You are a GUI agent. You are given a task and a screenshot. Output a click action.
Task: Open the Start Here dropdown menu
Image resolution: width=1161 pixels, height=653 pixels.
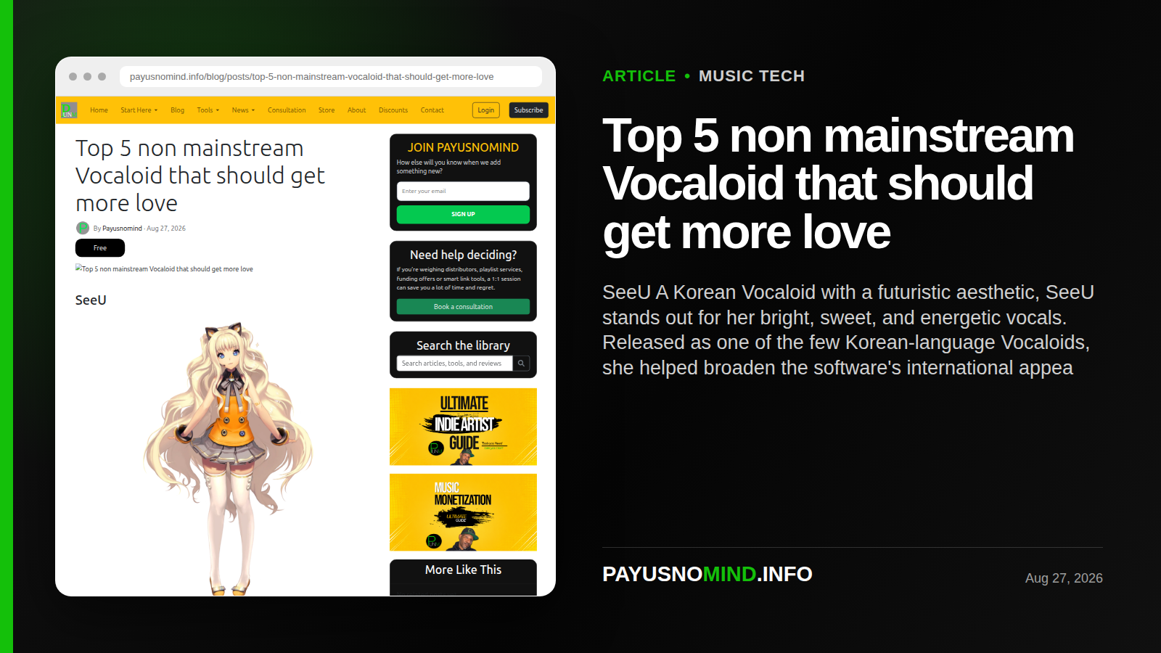(139, 110)
